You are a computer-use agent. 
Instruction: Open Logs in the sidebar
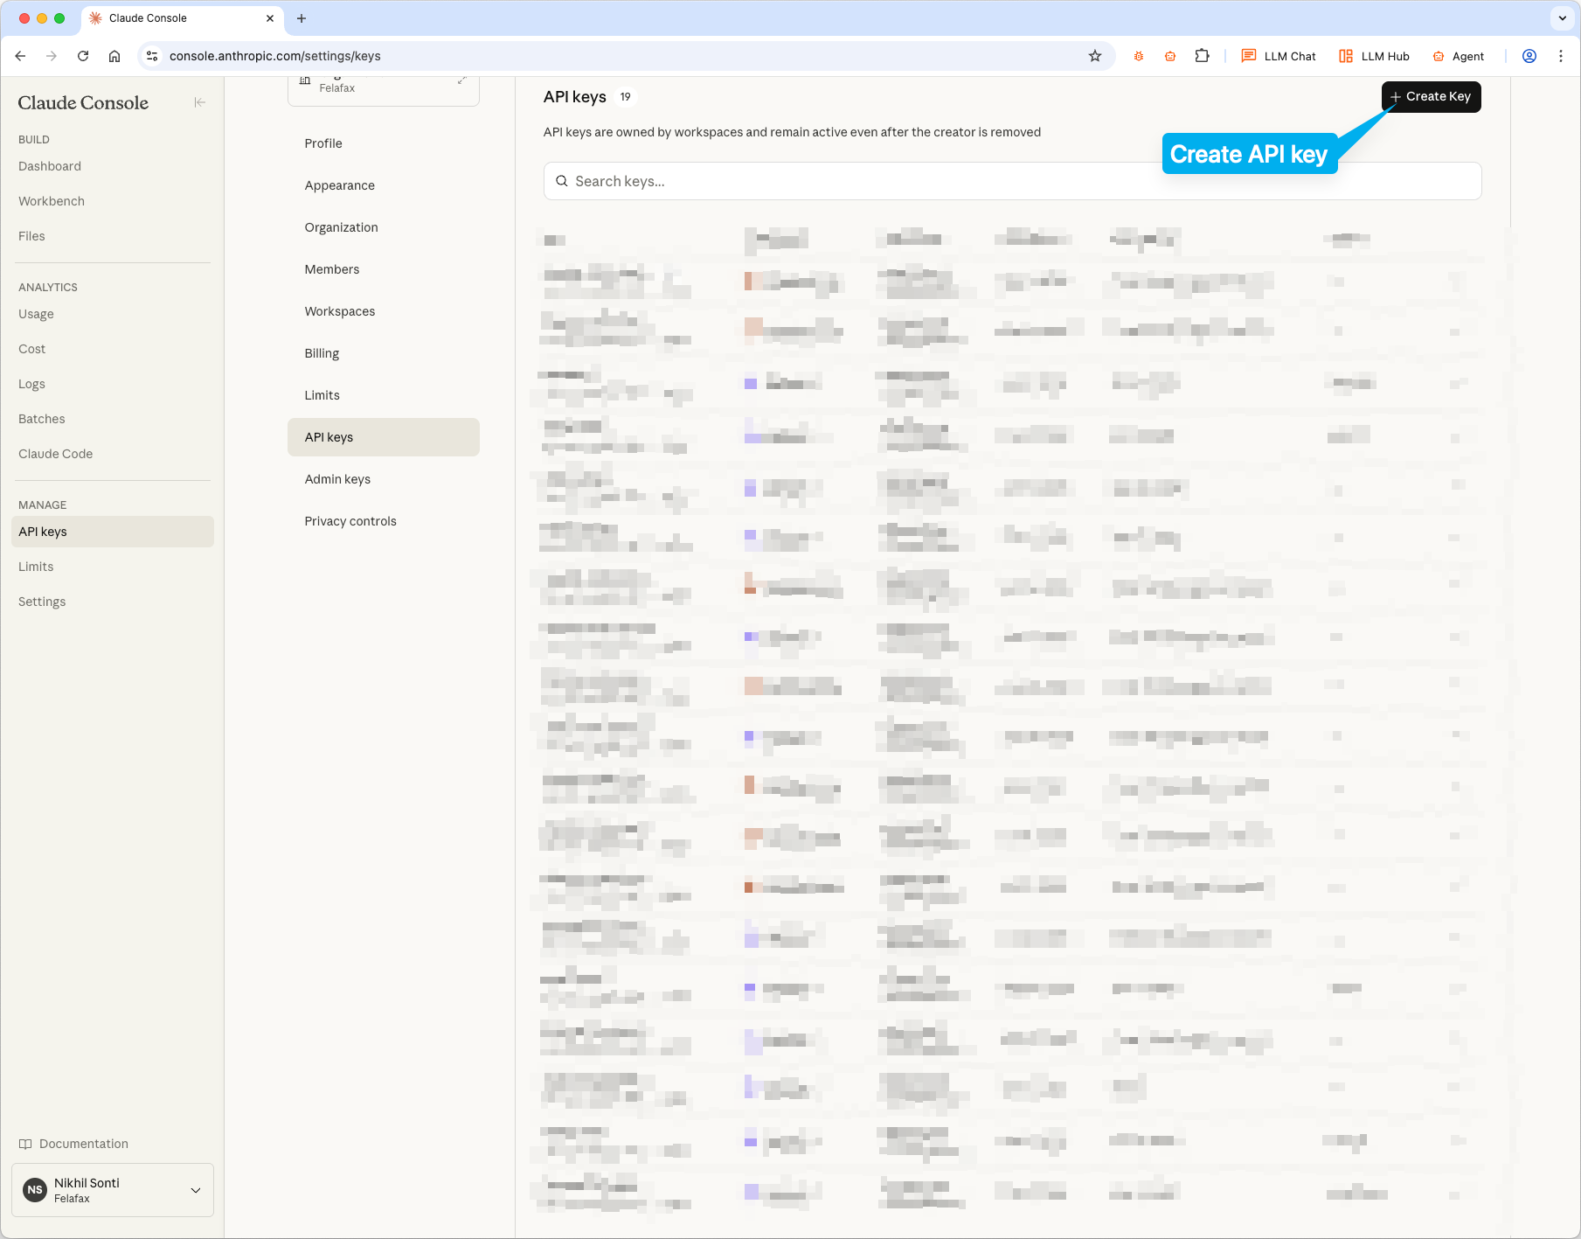click(x=31, y=384)
